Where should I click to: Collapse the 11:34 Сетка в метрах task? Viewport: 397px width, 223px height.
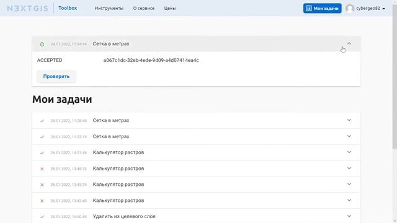point(349,43)
